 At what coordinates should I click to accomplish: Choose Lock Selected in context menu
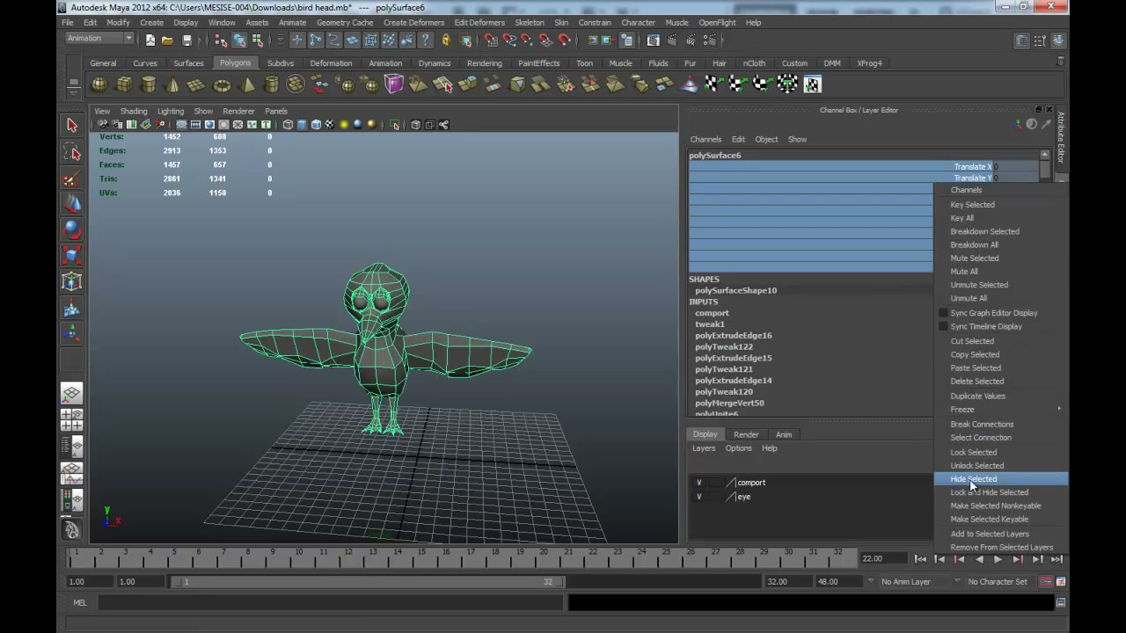coord(973,452)
